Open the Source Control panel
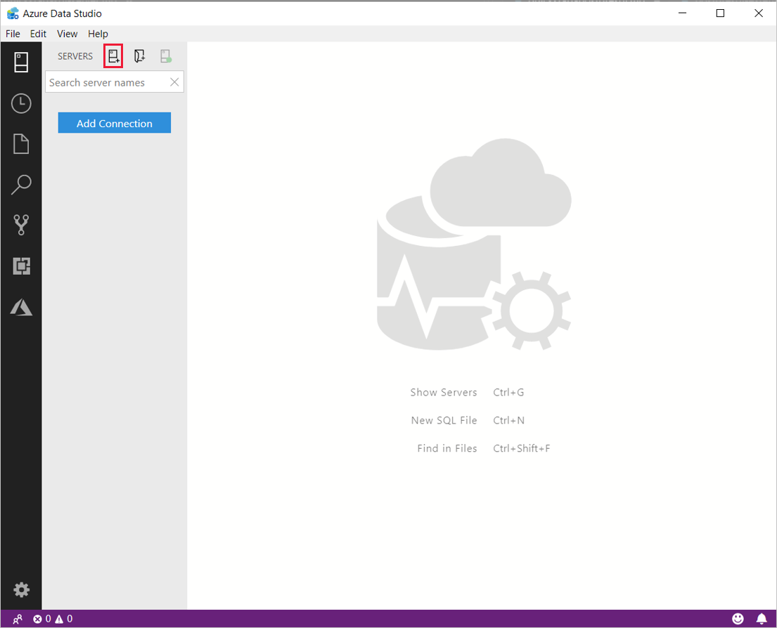The height and width of the screenshot is (628, 777). click(x=21, y=225)
